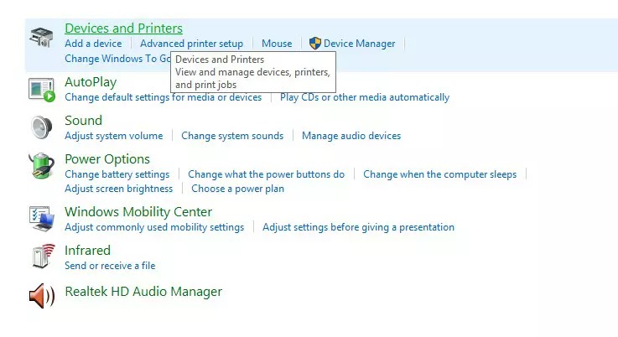Open Play CDs or other media automatically
The width and height of the screenshot is (618, 337).
click(365, 97)
